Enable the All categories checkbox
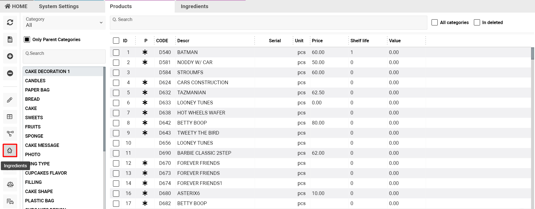The width and height of the screenshot is (535, 209). tap(435, 22)
